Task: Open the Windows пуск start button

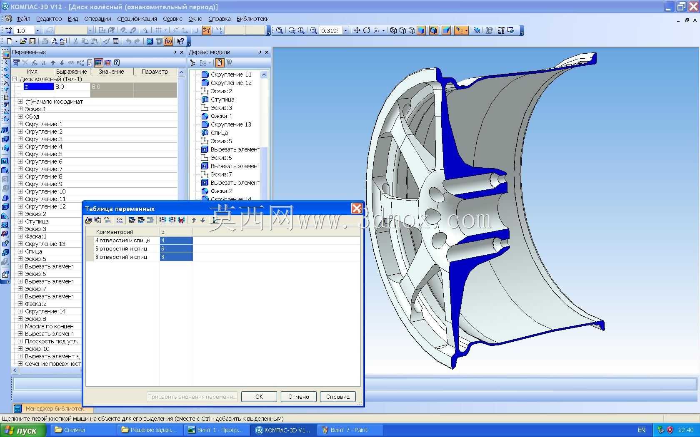Action: coord(23,430)
